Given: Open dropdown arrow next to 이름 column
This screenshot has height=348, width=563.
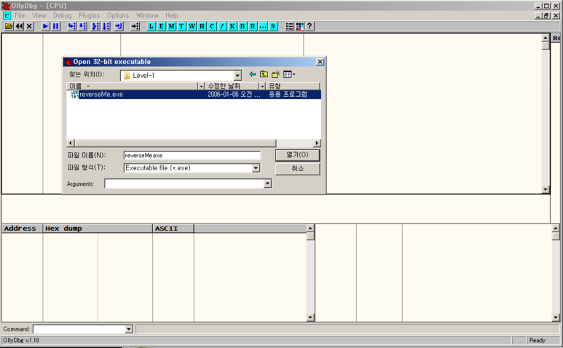Looking at the screenshot, I should pos(201,86).
